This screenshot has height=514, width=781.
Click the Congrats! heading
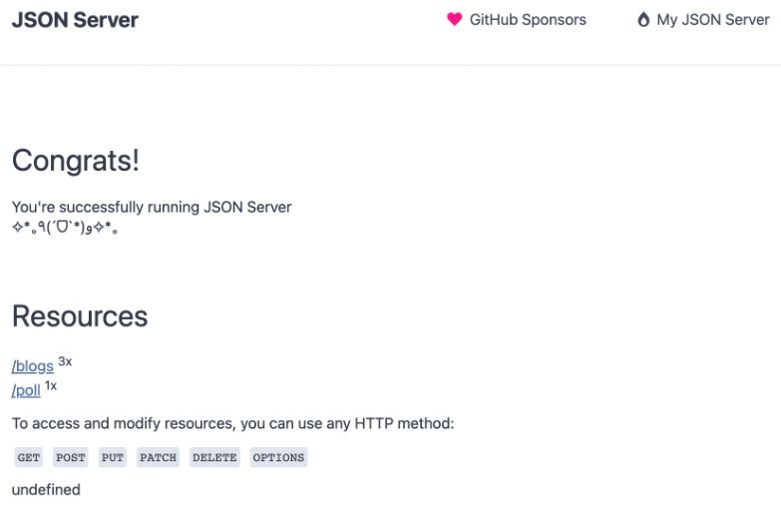point(76,161)
